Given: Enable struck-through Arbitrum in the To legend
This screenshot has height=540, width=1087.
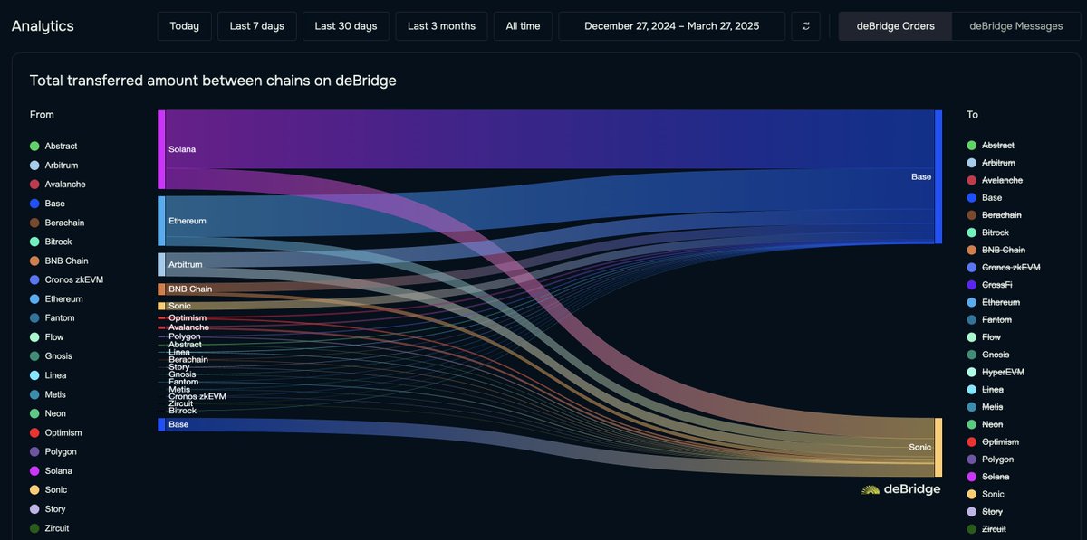Looking at the screenshot, I should coord(991,163).
